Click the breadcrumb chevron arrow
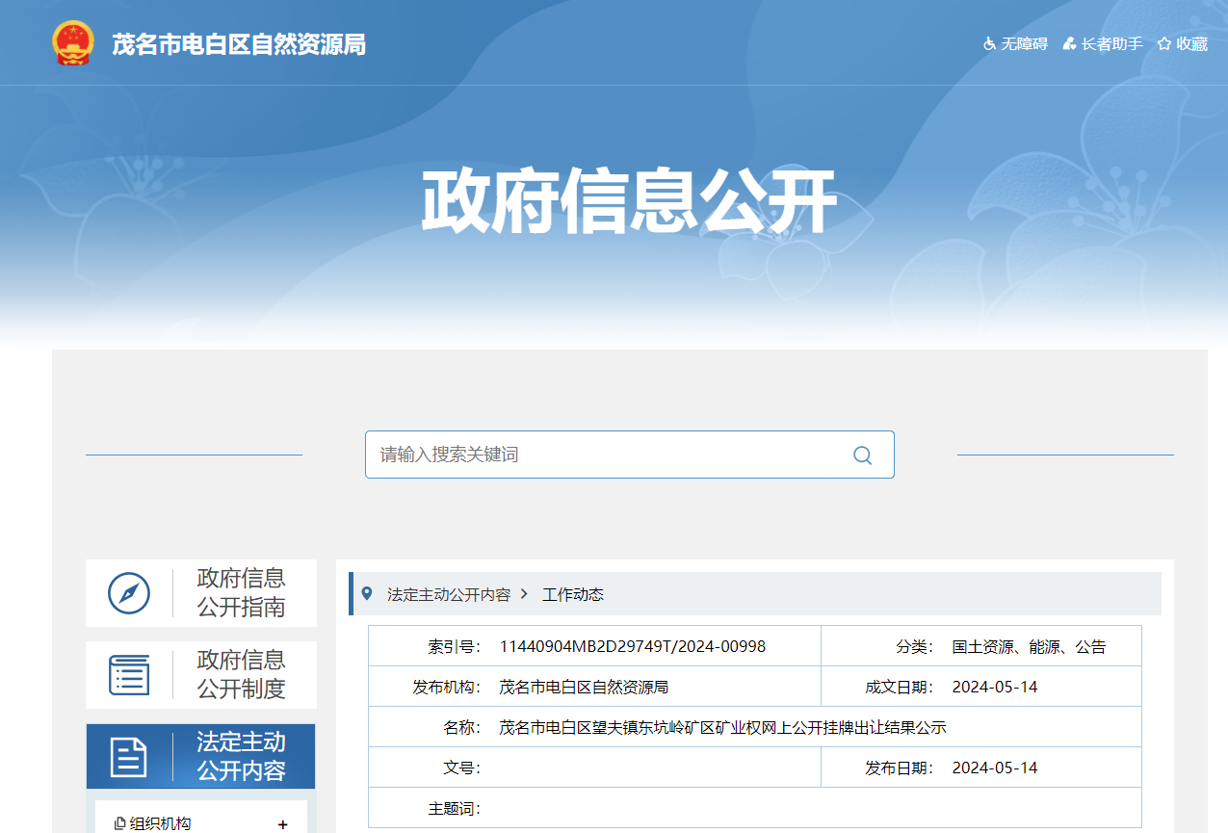This screenshot has height=833, width=1228. pos(523,594)
